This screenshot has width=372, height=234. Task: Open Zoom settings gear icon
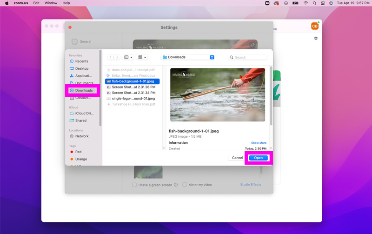316,38
